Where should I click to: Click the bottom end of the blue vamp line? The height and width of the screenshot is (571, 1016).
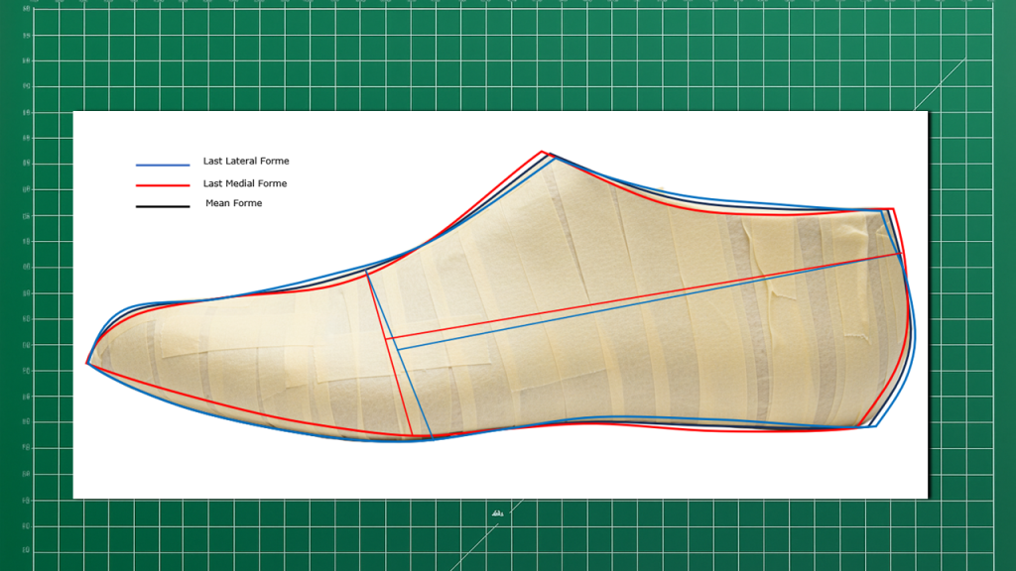[432, 435]
